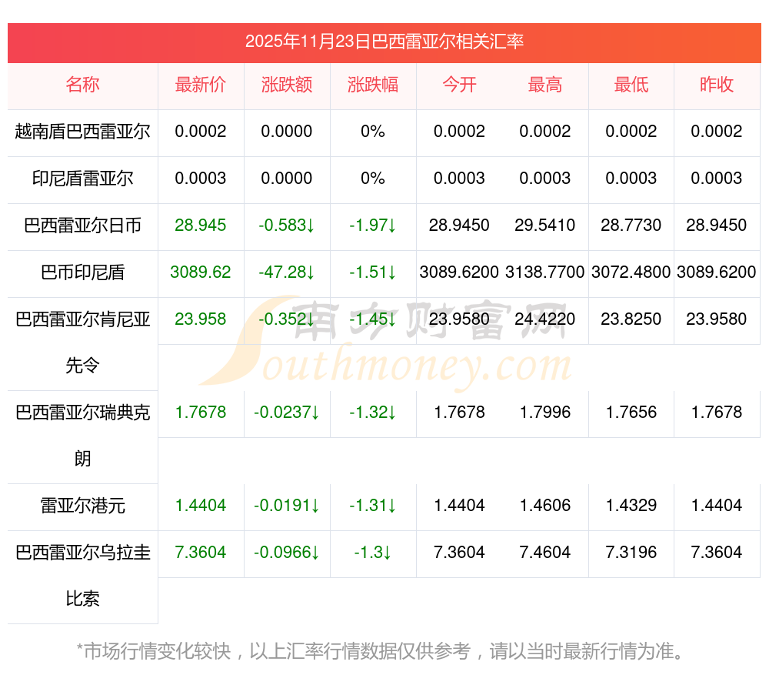
Task: Click the 名称 column header
Action: coord(82,85)
